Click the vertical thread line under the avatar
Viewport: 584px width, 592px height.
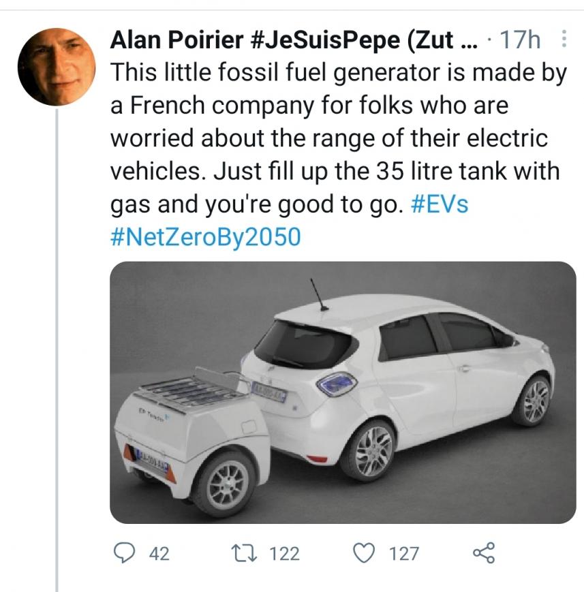(57, 341)
